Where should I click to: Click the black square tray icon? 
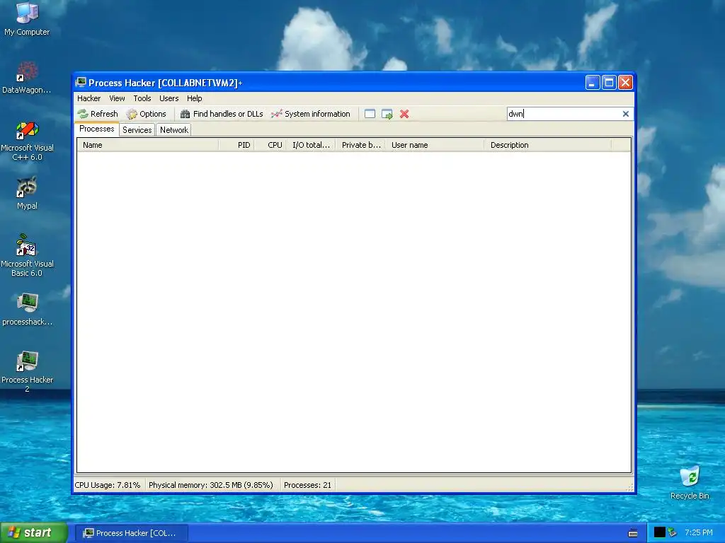(x=659, y=533)
